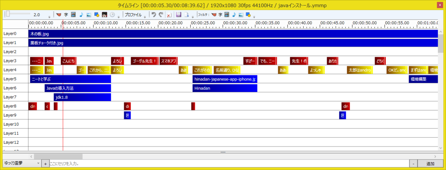Toggle the video filter icon after フィルタ

[226, 14]
